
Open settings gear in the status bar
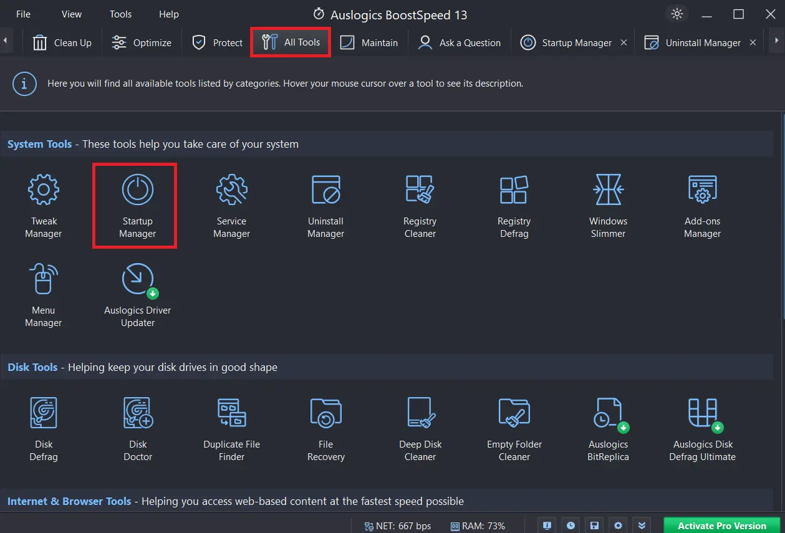click(x=618, y=526)
